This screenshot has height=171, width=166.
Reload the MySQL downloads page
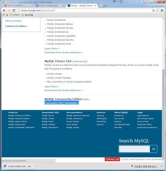[x=14, y=11]
